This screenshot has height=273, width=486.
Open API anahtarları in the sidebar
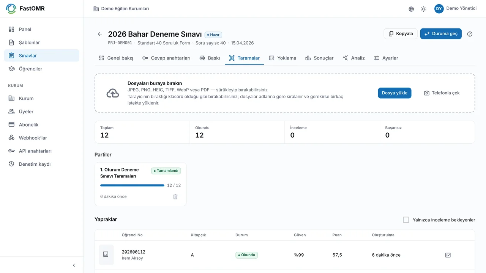tap(42, 151)
